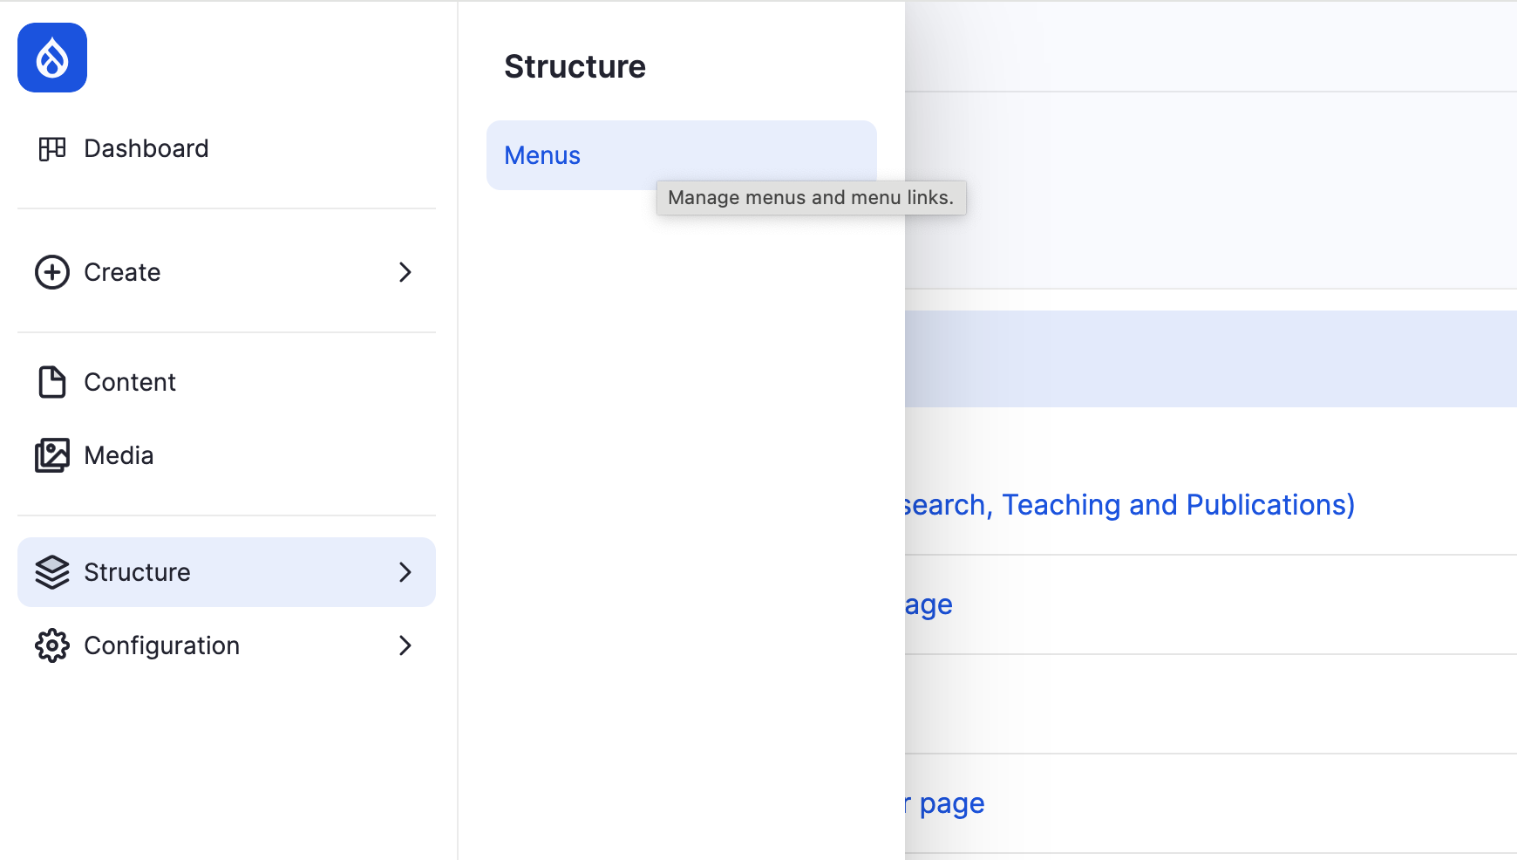Open the Teaching and Publications link
The width and height of the screenshot is (1517, 860).
tap(1130, 505)
